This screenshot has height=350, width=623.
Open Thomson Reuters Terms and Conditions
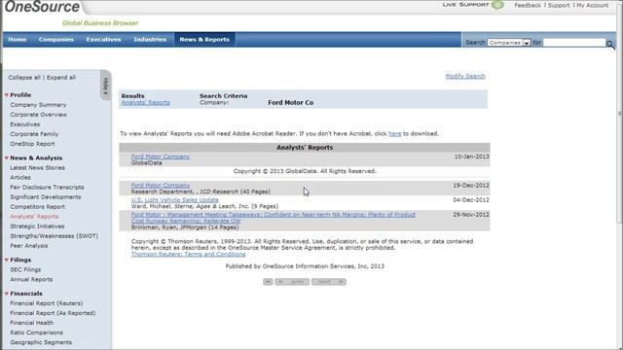coord(188,255)
